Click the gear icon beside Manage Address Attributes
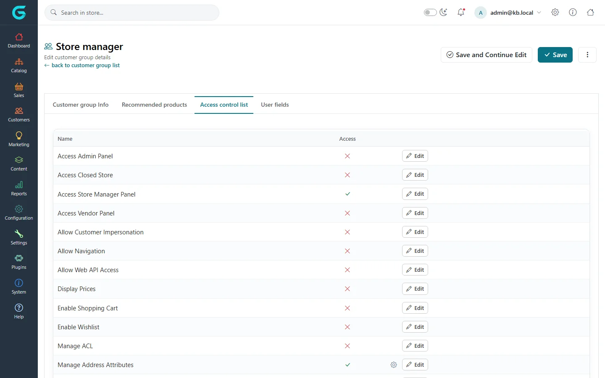Screen dimensions: 605x378 (394, 365)
